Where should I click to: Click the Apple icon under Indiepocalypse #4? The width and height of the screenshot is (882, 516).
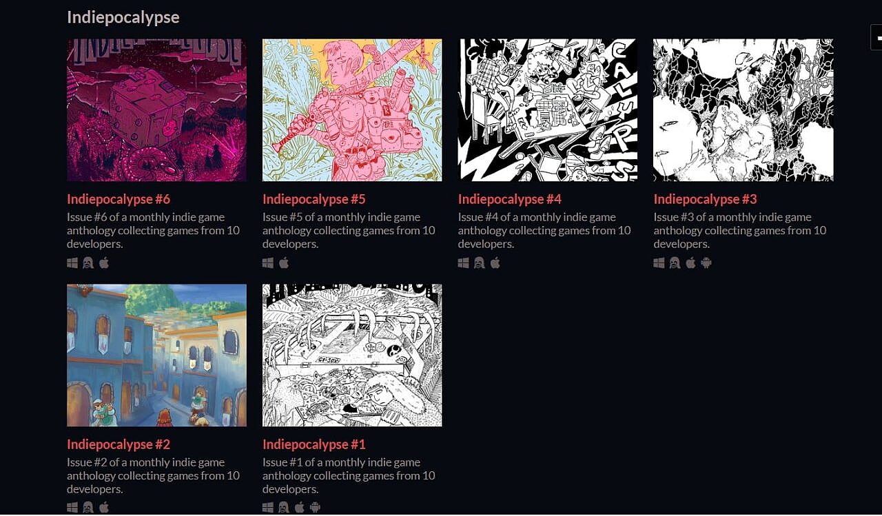click(495, 262)
